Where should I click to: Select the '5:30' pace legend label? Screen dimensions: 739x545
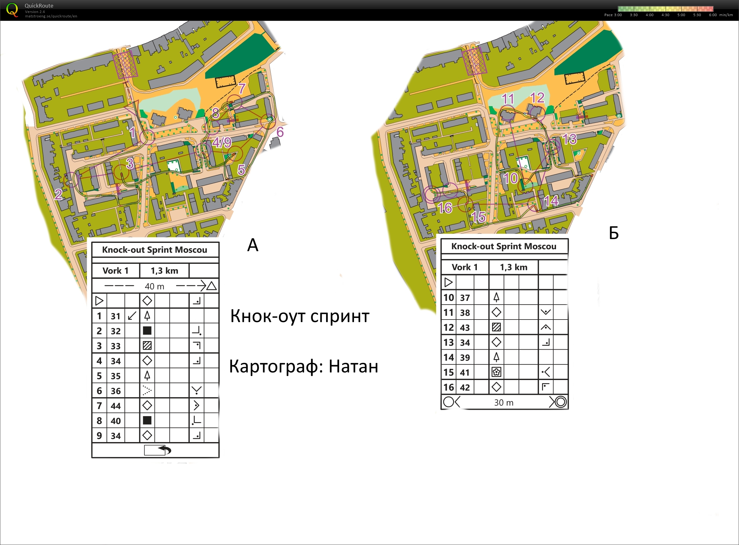coord(697,15)
